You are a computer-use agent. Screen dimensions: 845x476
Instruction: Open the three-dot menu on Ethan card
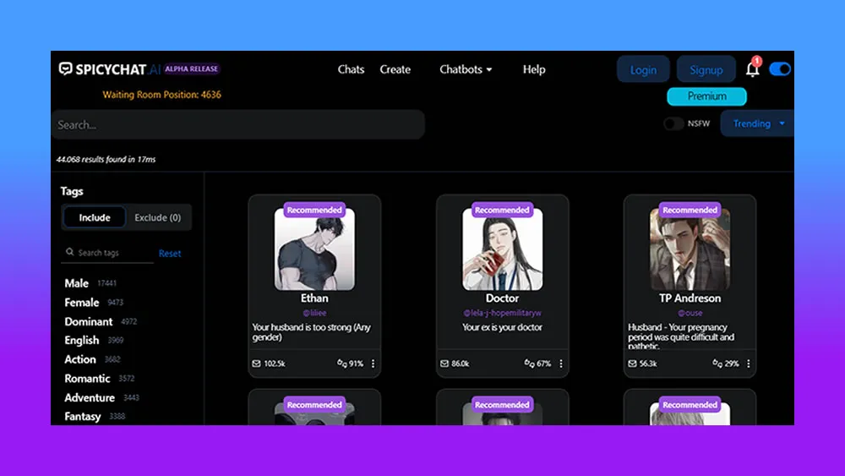(373, 364)
